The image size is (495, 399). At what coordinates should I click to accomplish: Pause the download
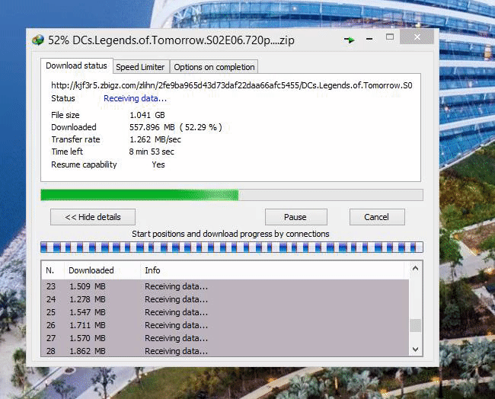295,217
